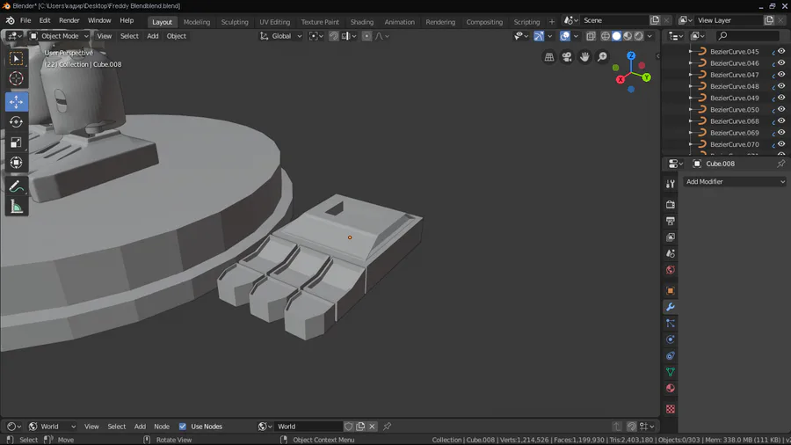The image size is (791, 445).
Task: Select the Scale tool
Action: pyautogui.click(x=16, y=142)
